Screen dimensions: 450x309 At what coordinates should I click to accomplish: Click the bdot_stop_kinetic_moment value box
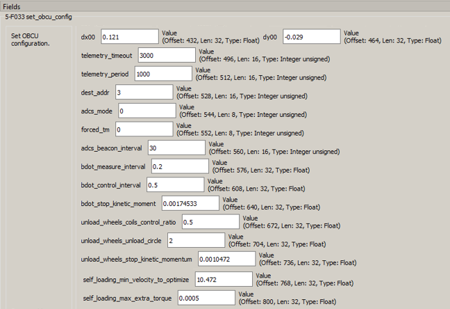(189, 203)
